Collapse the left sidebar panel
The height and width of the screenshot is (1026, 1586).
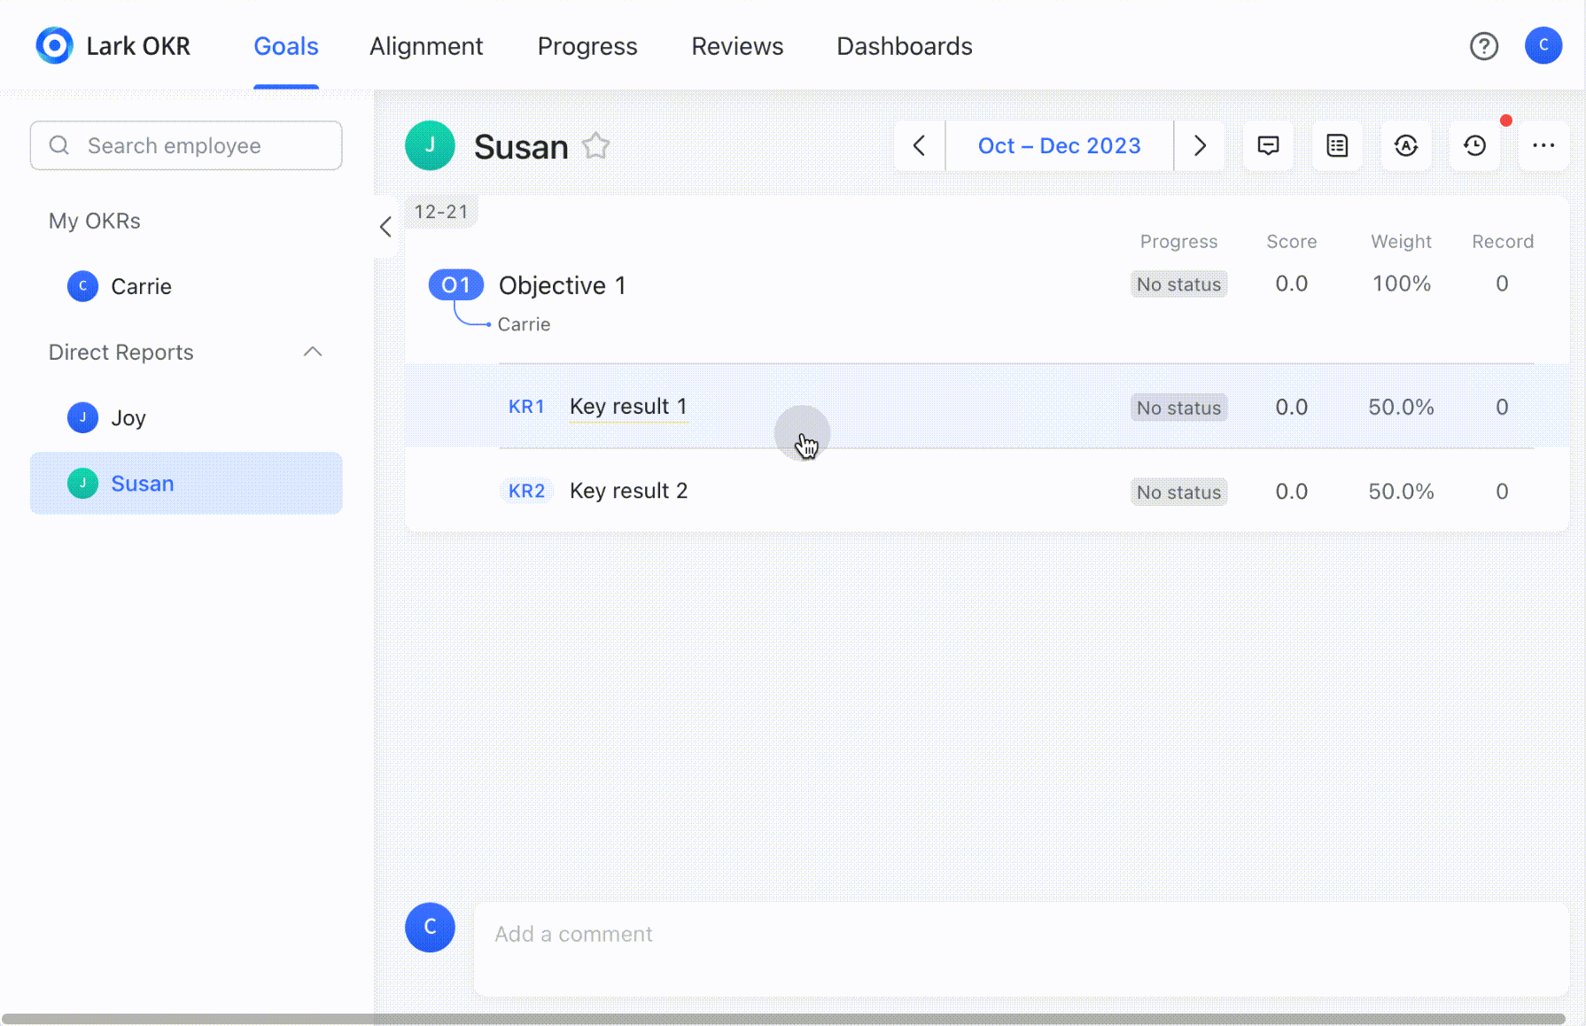385,227
